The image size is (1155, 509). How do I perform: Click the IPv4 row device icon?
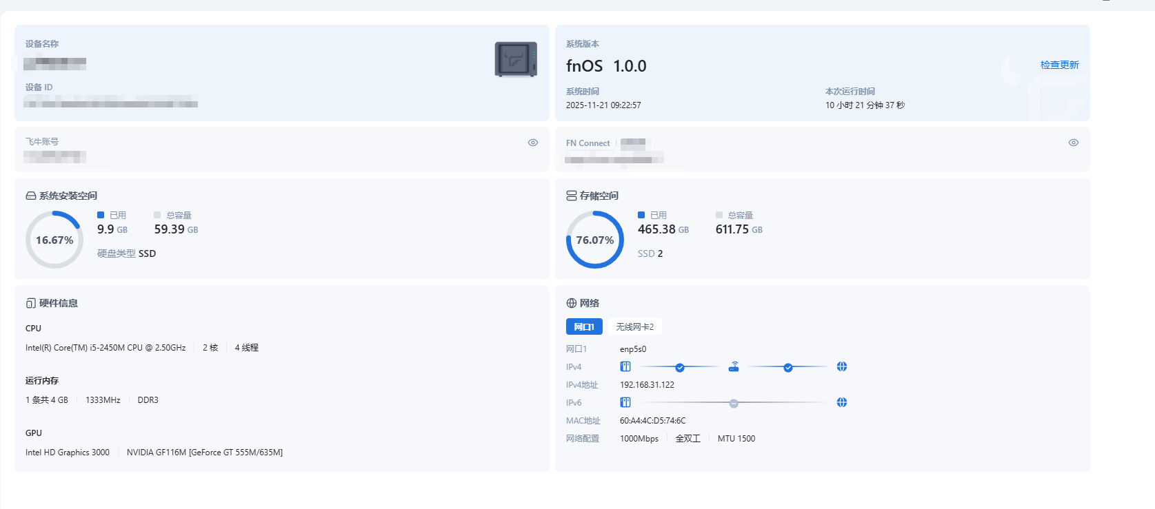click(625, 366)
